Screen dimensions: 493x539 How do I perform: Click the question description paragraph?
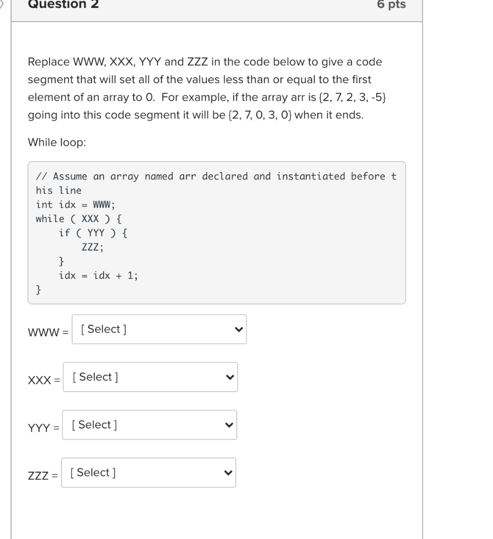coord(205,87)
